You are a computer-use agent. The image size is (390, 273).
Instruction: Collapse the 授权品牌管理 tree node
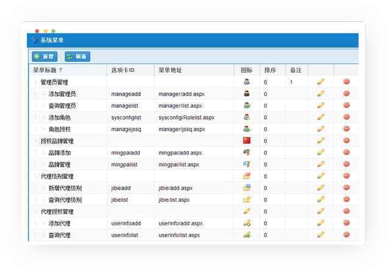pyautogui.click(x=36, y=141)
